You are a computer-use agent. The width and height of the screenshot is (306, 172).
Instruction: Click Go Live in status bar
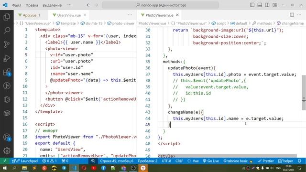click(x=211, y=161)
